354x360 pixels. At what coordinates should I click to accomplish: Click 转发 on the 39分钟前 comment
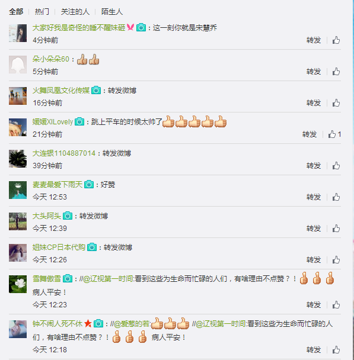point(314,166)
